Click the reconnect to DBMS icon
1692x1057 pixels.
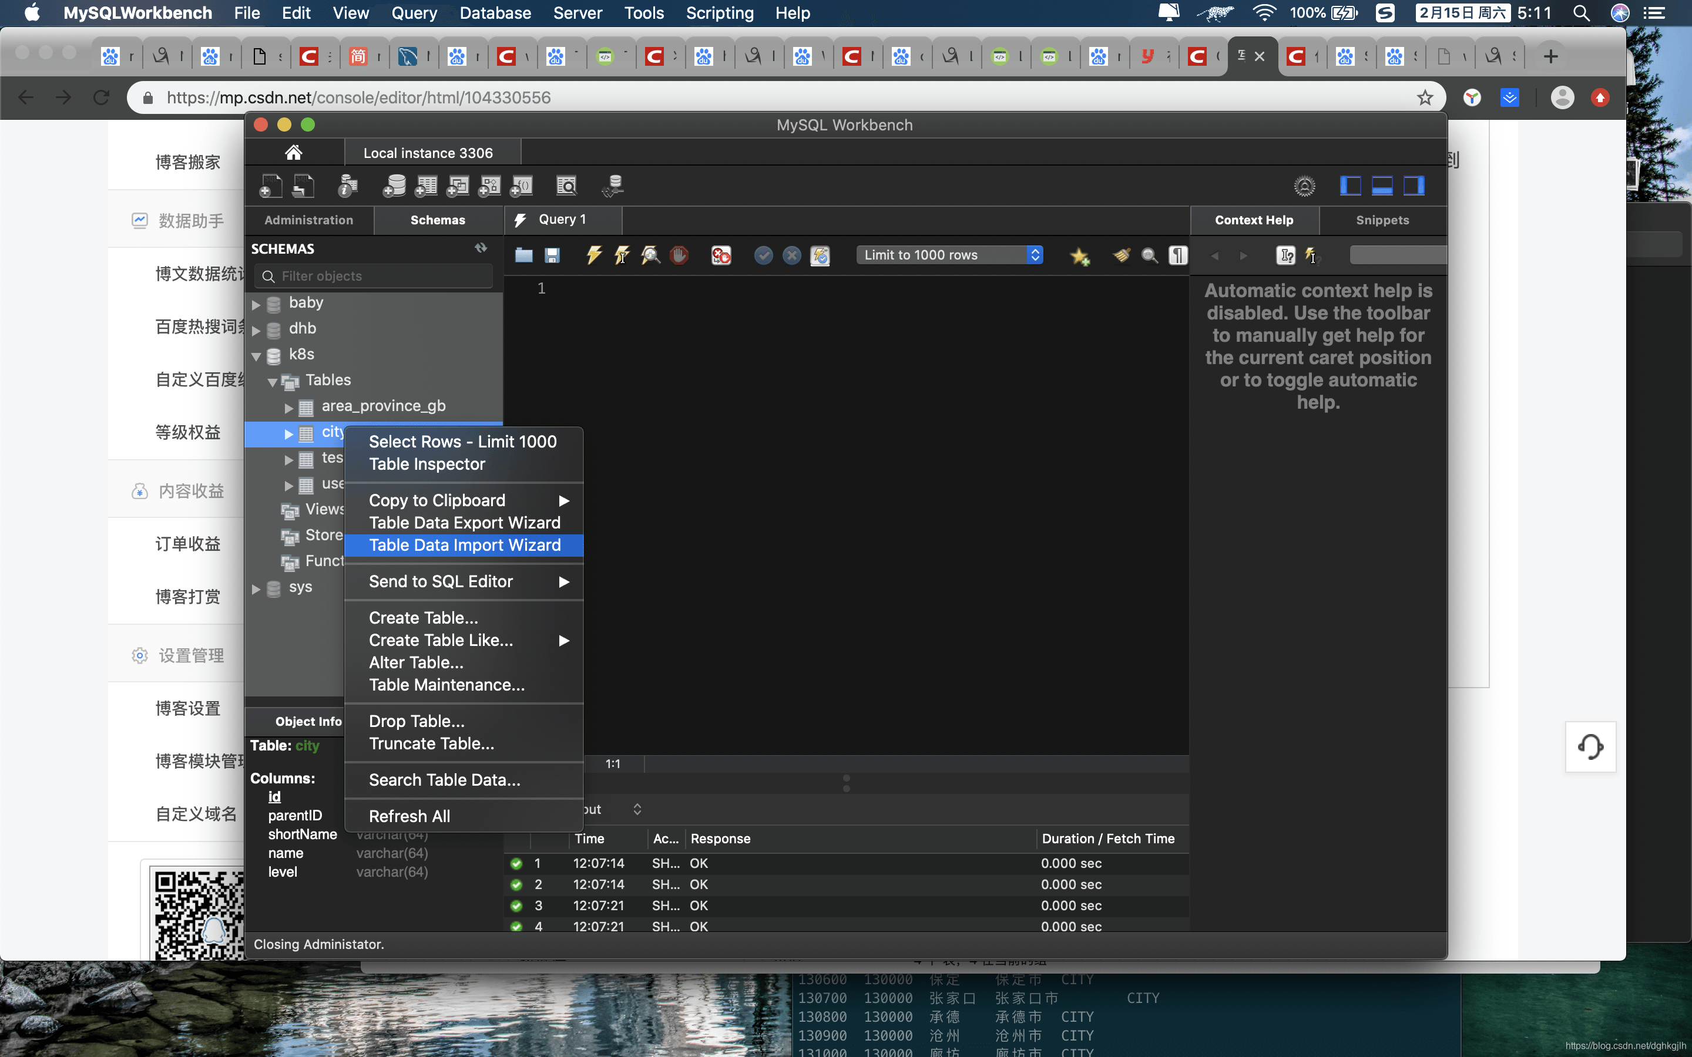click(613, 186)
